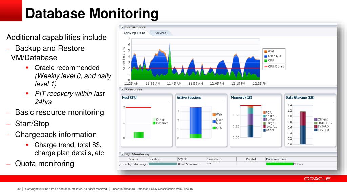
Task: Click the CPU legend swatch in Performance
Action: coord(266,60)
